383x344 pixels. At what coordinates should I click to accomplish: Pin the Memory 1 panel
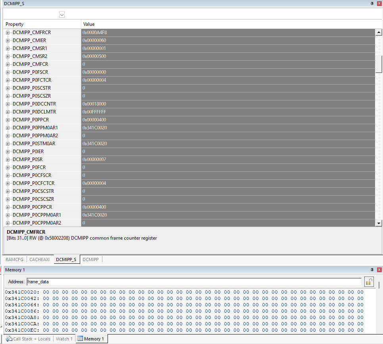coord(372,270)
